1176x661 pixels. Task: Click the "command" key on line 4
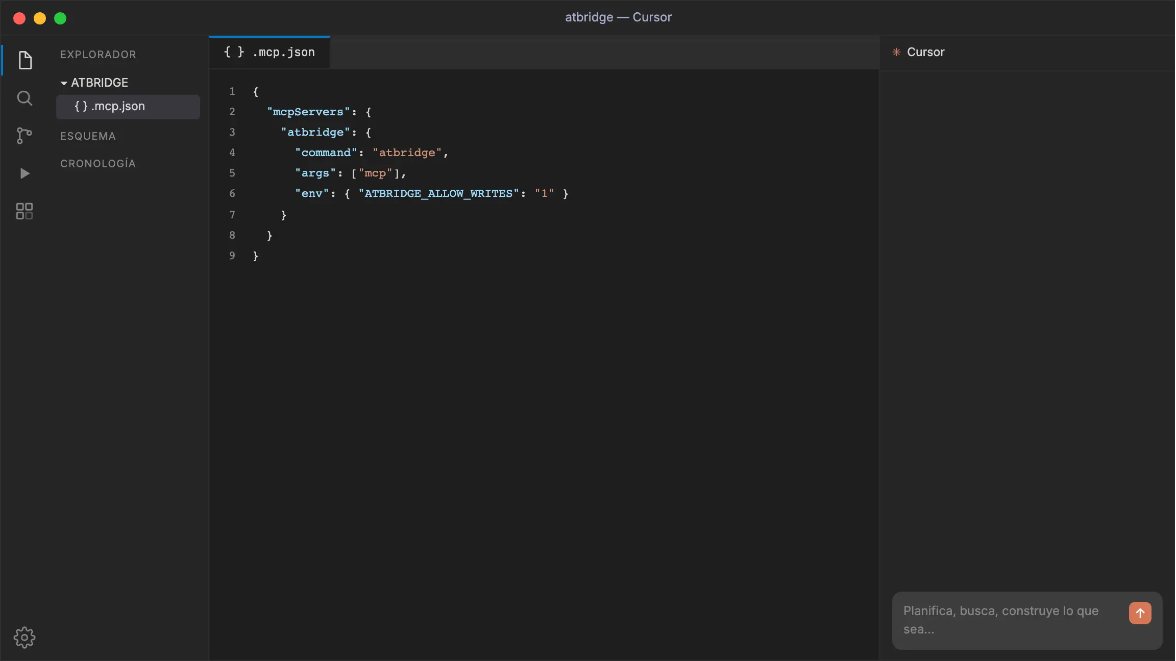(x=326, y=152)
